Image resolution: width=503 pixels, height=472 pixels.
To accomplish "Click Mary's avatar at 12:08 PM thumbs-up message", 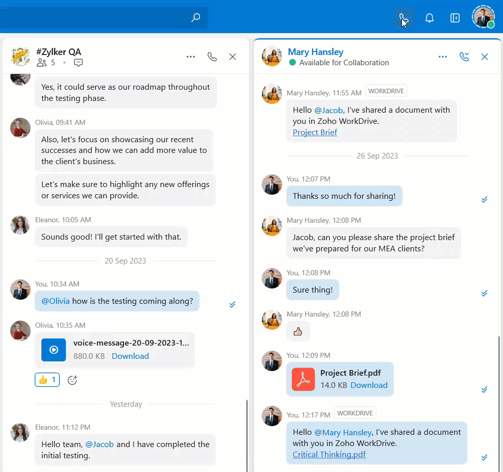I will click(272, 320).
